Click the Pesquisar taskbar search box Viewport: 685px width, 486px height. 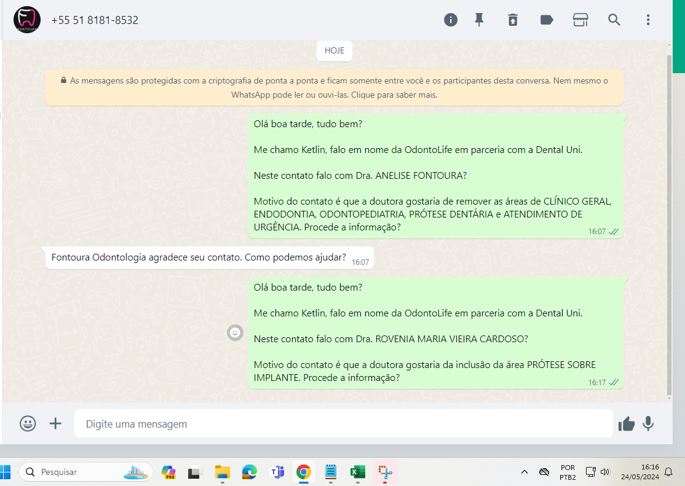point(86,472)
